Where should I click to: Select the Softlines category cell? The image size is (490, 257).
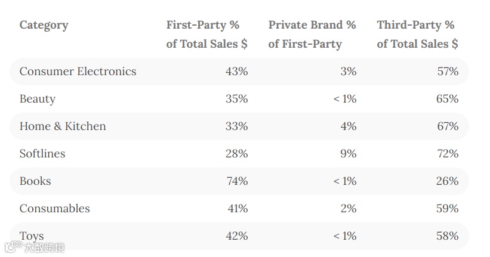pos(42,154)
